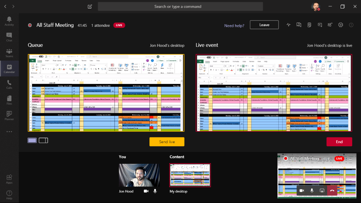
Task: Compose a new chat with pencil icon
Action: (x=90, y=6)
